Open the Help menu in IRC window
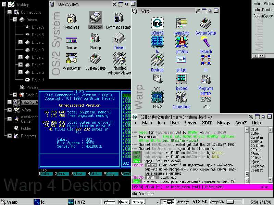 click(256, 123)
